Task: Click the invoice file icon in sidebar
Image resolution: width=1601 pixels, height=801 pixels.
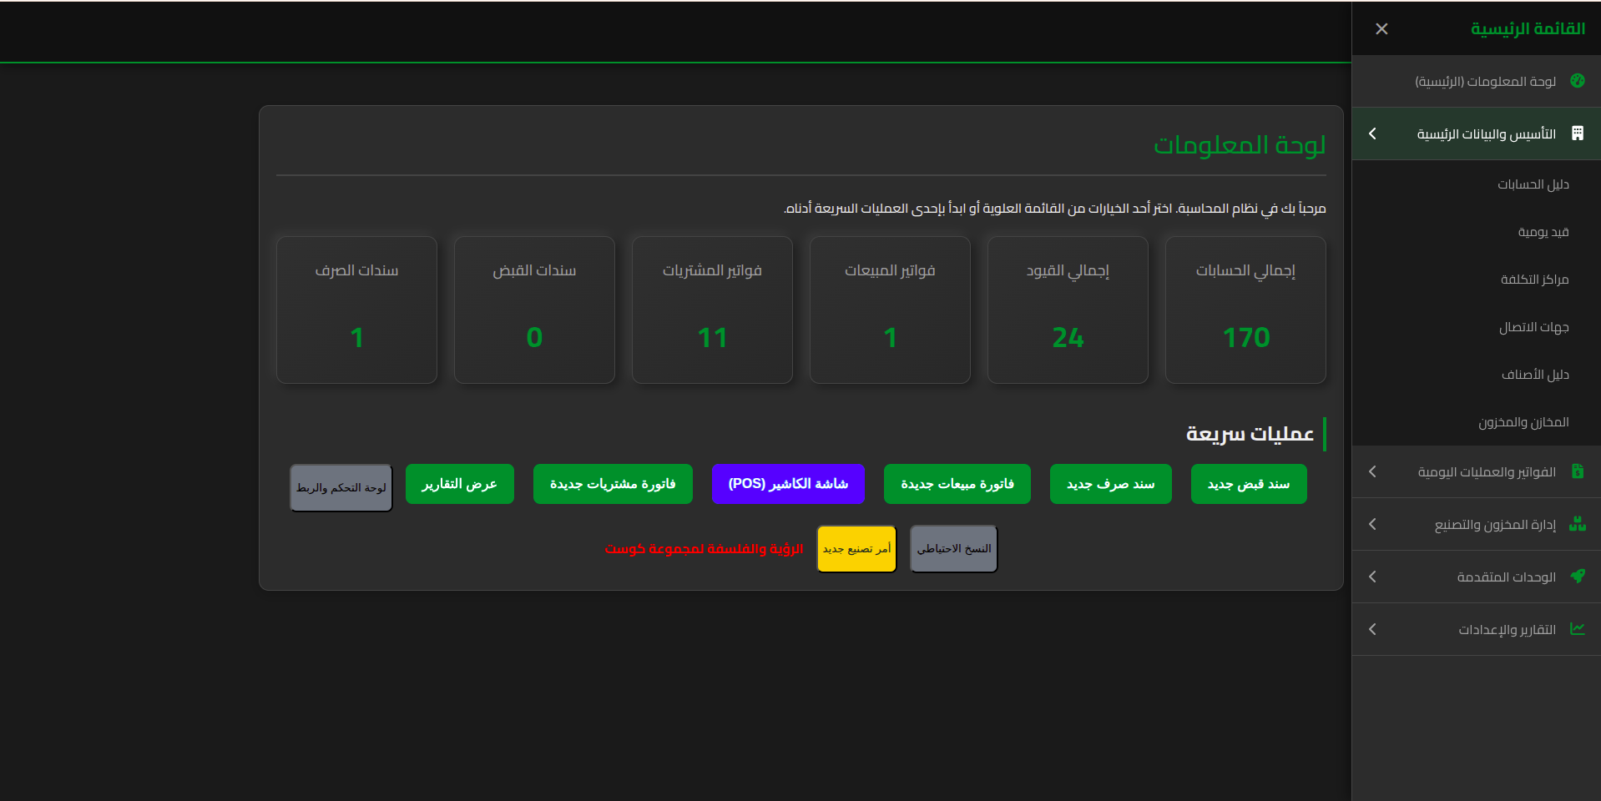Action: tap(1577, 471)
